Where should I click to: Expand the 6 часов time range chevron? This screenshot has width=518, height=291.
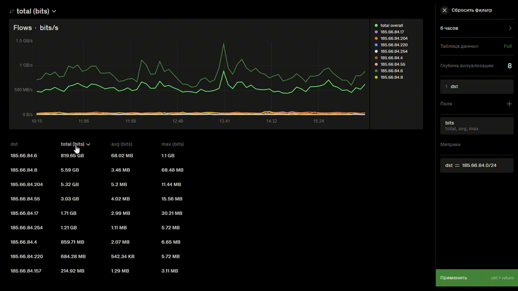510,28
